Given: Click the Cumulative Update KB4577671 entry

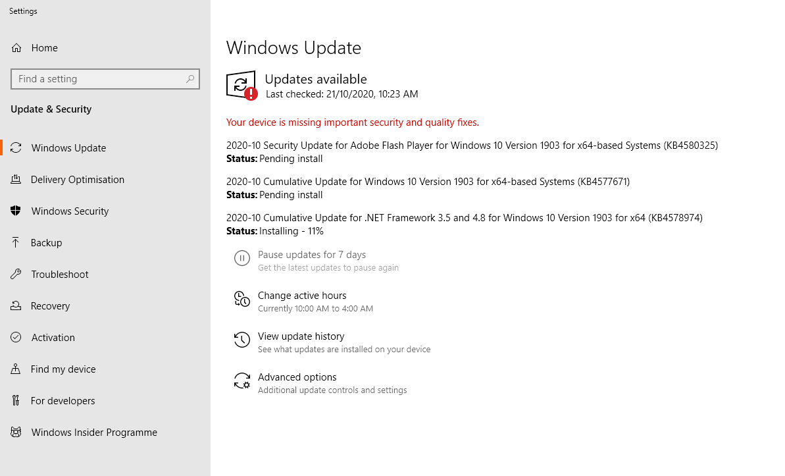Looking at the screenshot, I should click(x=428, y=182).
